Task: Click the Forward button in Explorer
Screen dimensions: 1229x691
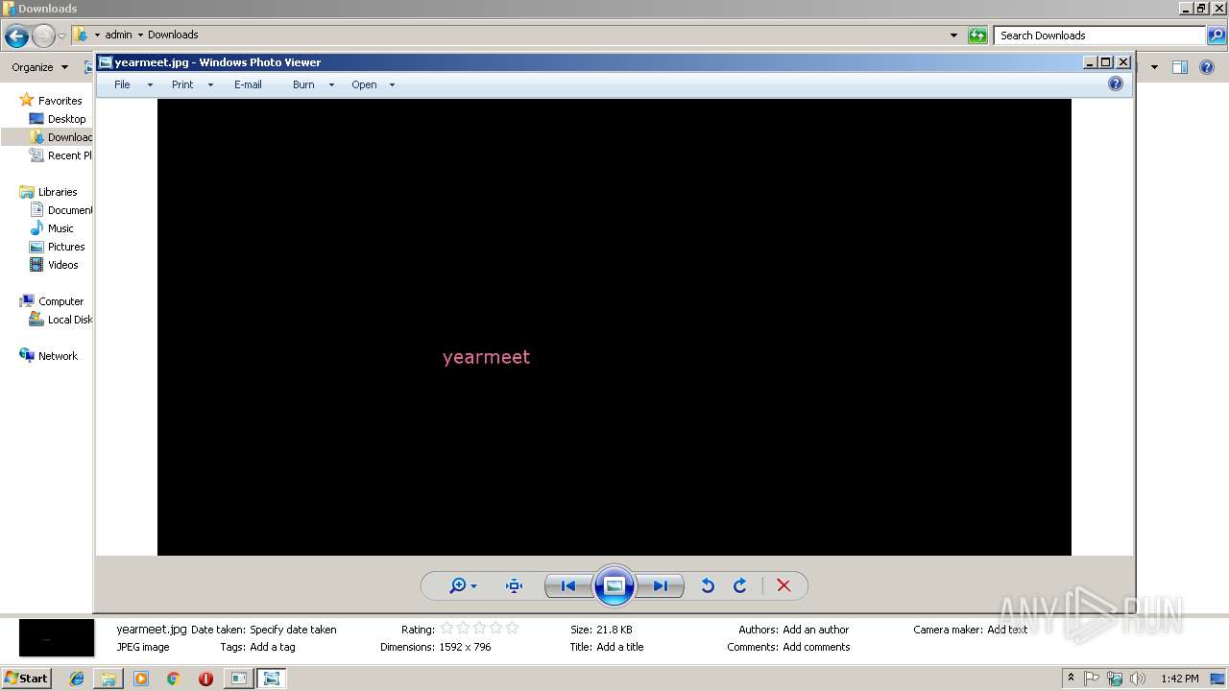Action: coord(43,36)
